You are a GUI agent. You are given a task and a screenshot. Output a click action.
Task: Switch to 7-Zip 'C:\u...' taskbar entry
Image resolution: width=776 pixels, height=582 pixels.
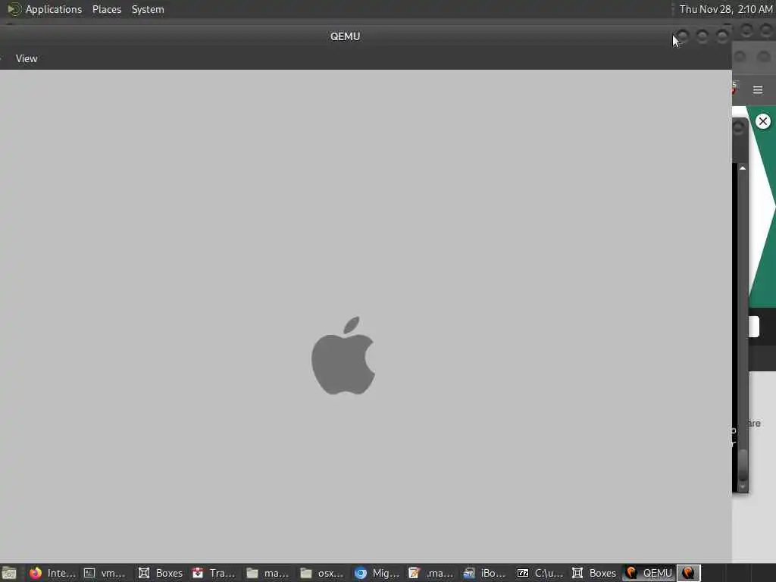point(540,573)
